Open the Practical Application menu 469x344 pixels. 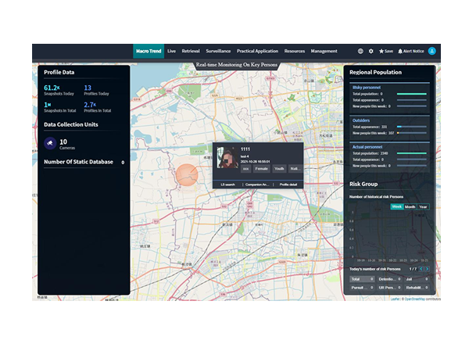coord(256,51)
